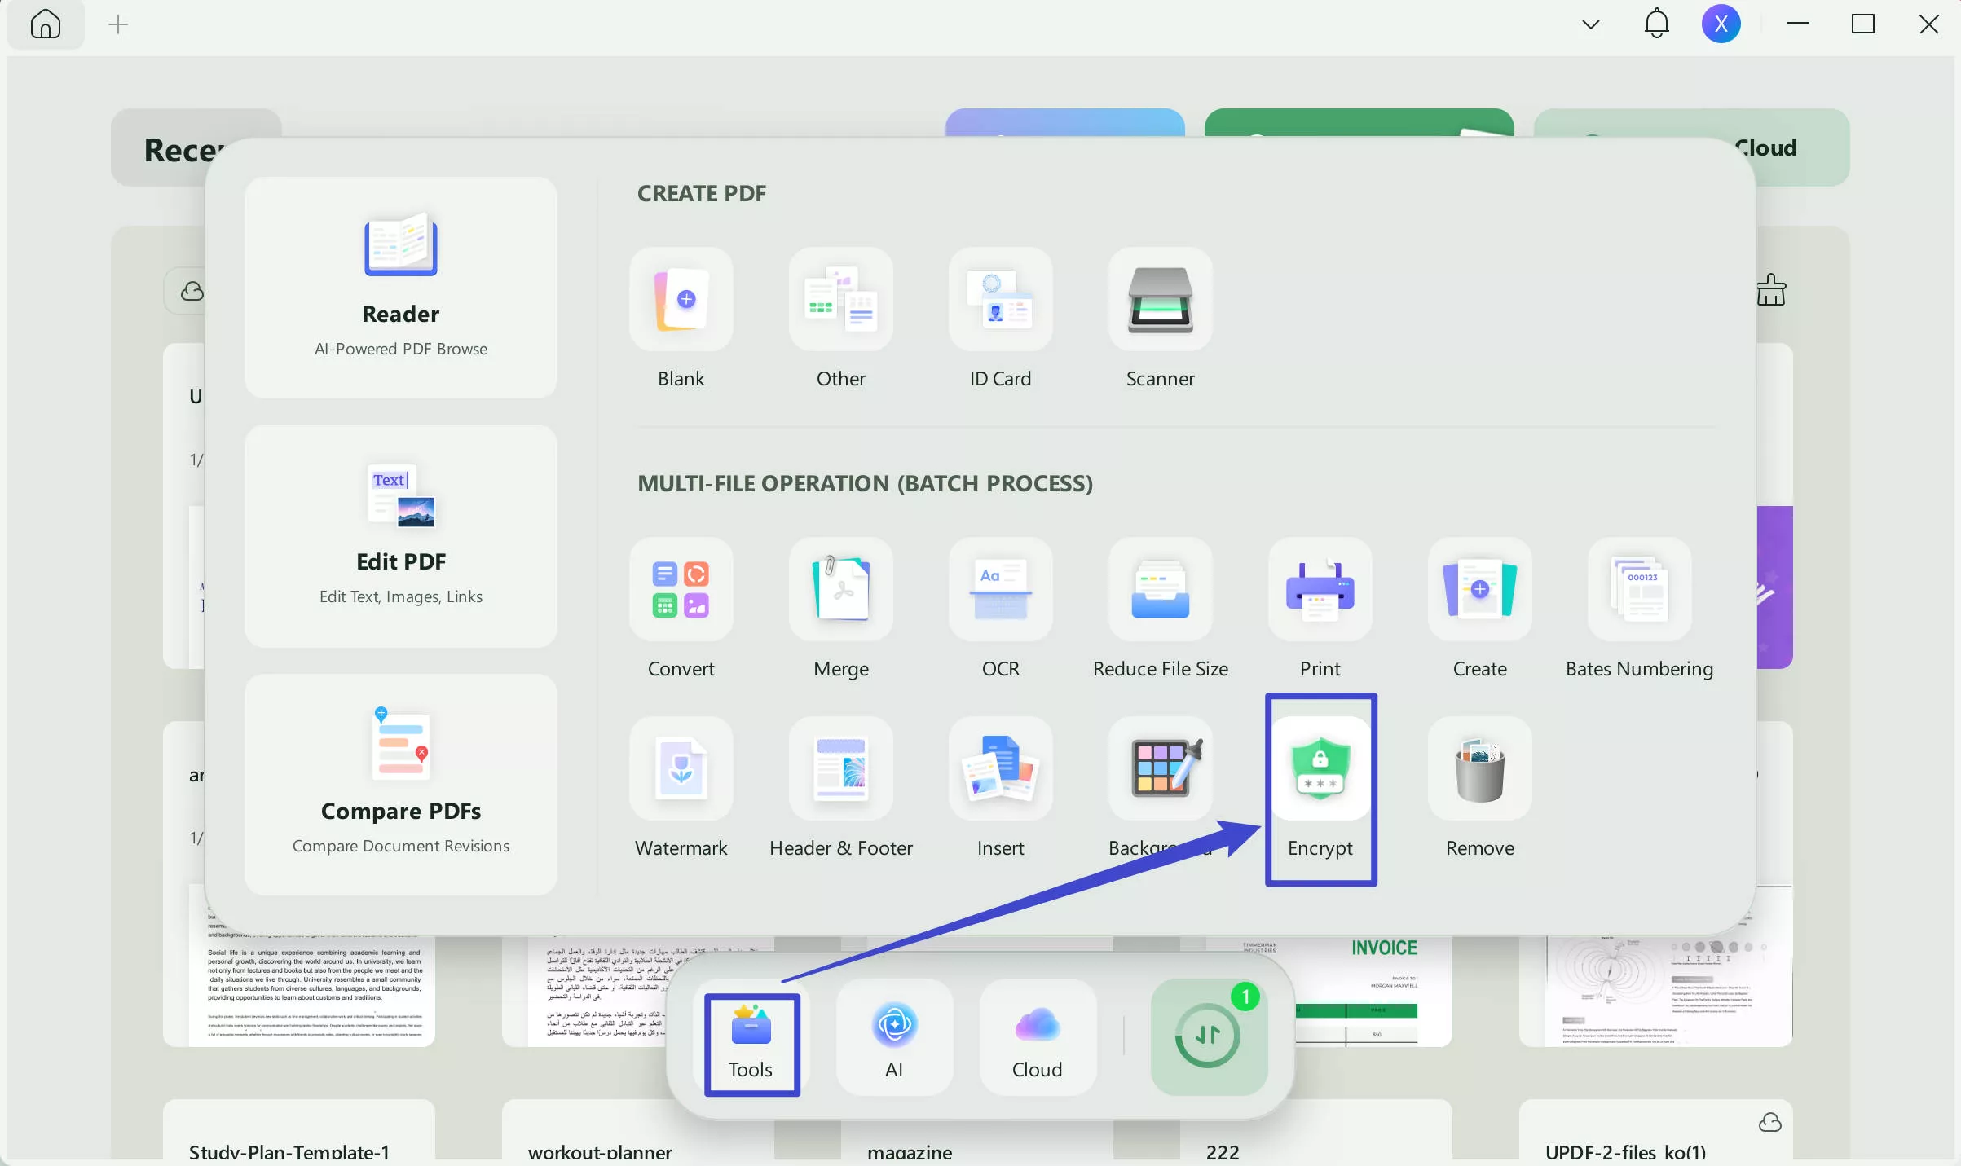Viewport: 1961px width, 1166px height.
Task: Click the Reader mode card
Action: 400,287
